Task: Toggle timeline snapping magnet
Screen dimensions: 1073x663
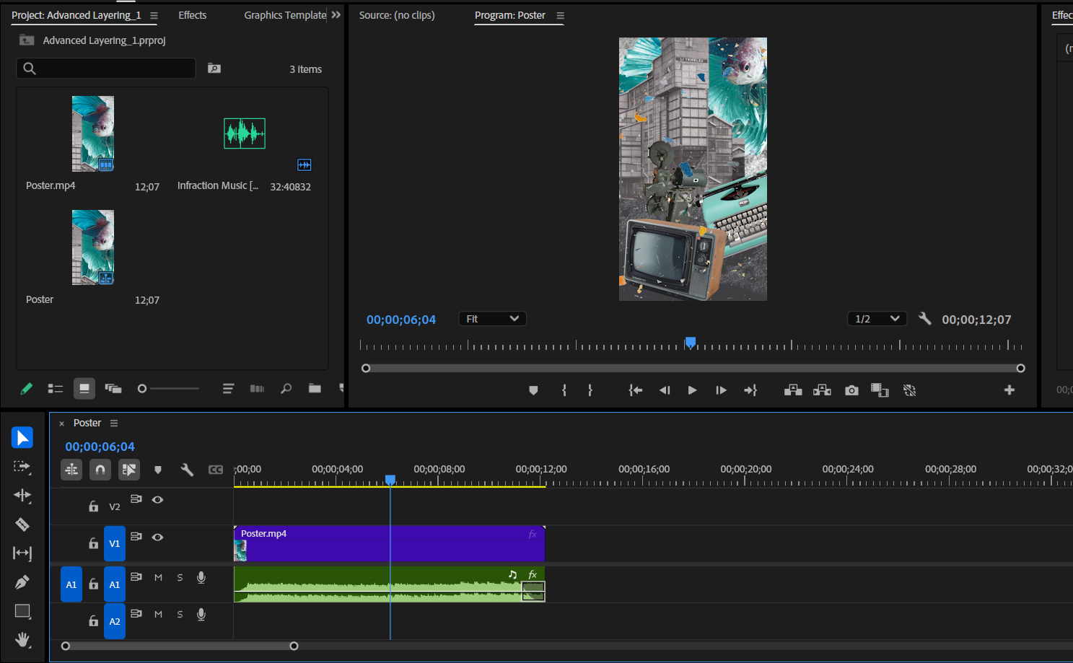Action: [x=100, y=470]
